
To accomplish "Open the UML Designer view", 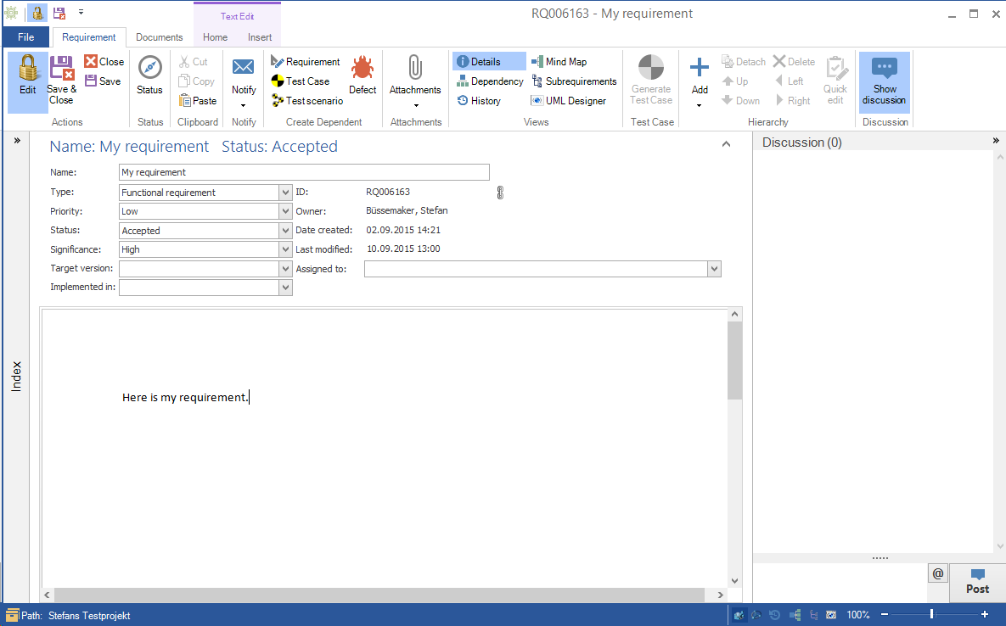I will [x=568, y=101].
